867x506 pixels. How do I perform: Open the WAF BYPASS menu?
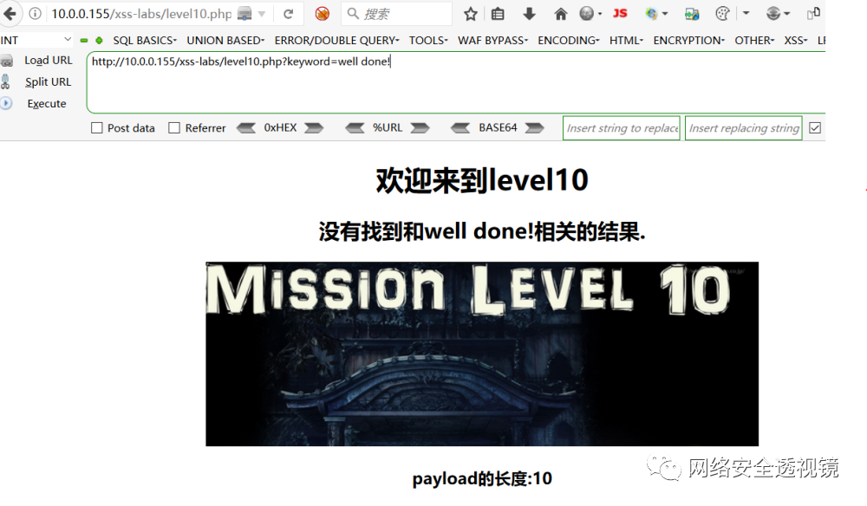(492, 41)
